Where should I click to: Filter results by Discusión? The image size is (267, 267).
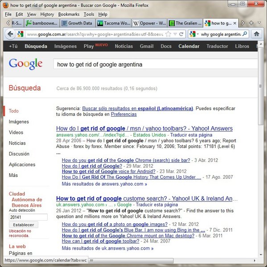coord(19,154)
